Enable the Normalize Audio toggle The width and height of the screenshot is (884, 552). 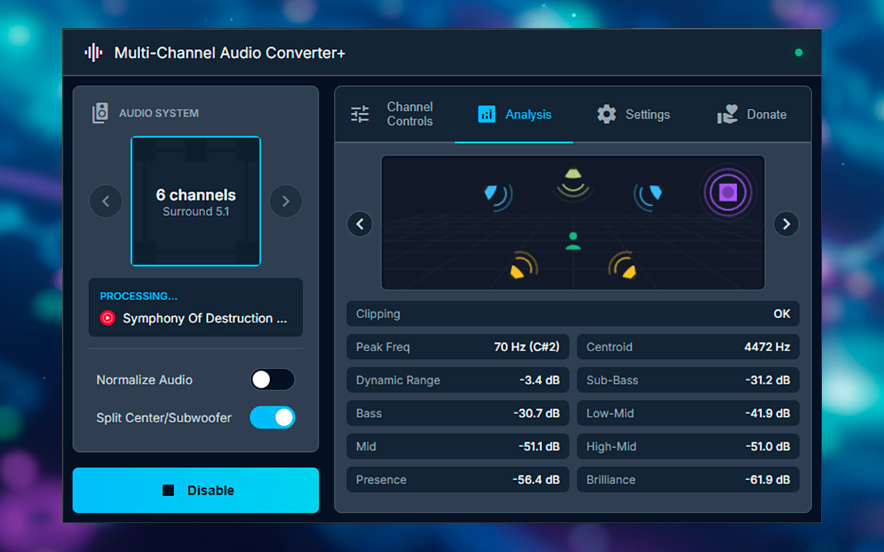click(x=272, y=379)
